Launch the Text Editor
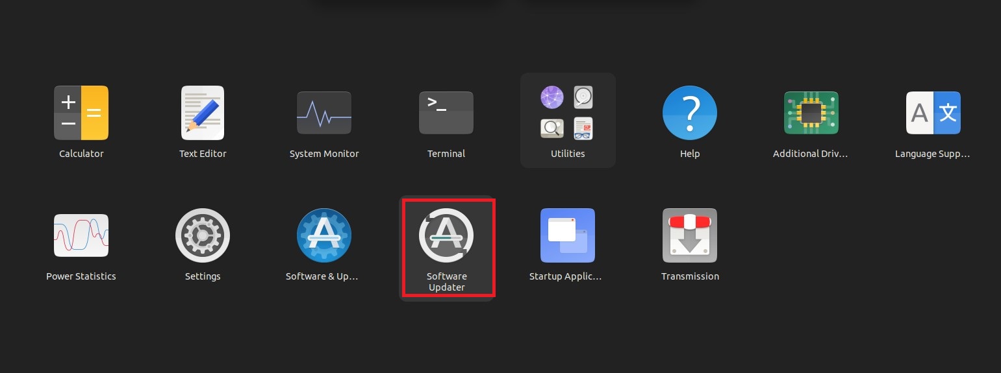Image resolution: width=1001 pixels, height=373 pixels. click(x=203, y=113)
